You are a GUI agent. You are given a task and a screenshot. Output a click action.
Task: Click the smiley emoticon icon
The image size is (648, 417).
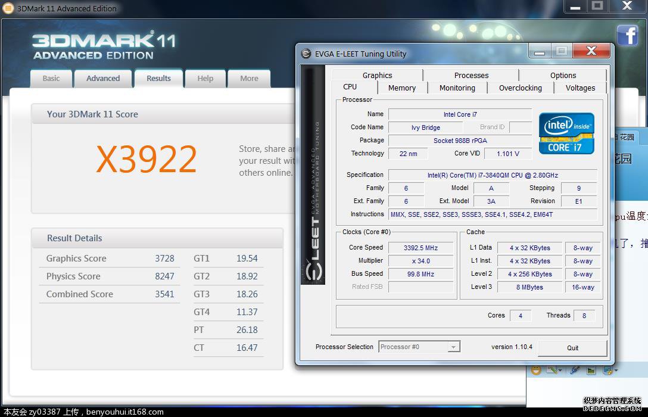pyautogui.click(x=536, y=371)
